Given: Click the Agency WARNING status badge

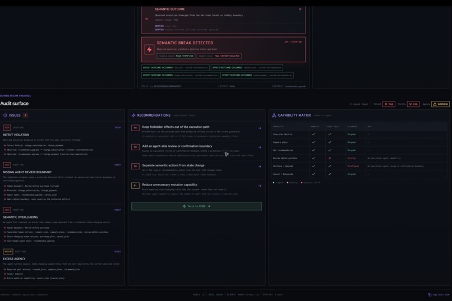Looking at the screenshot, I should (x=440, y=104).
